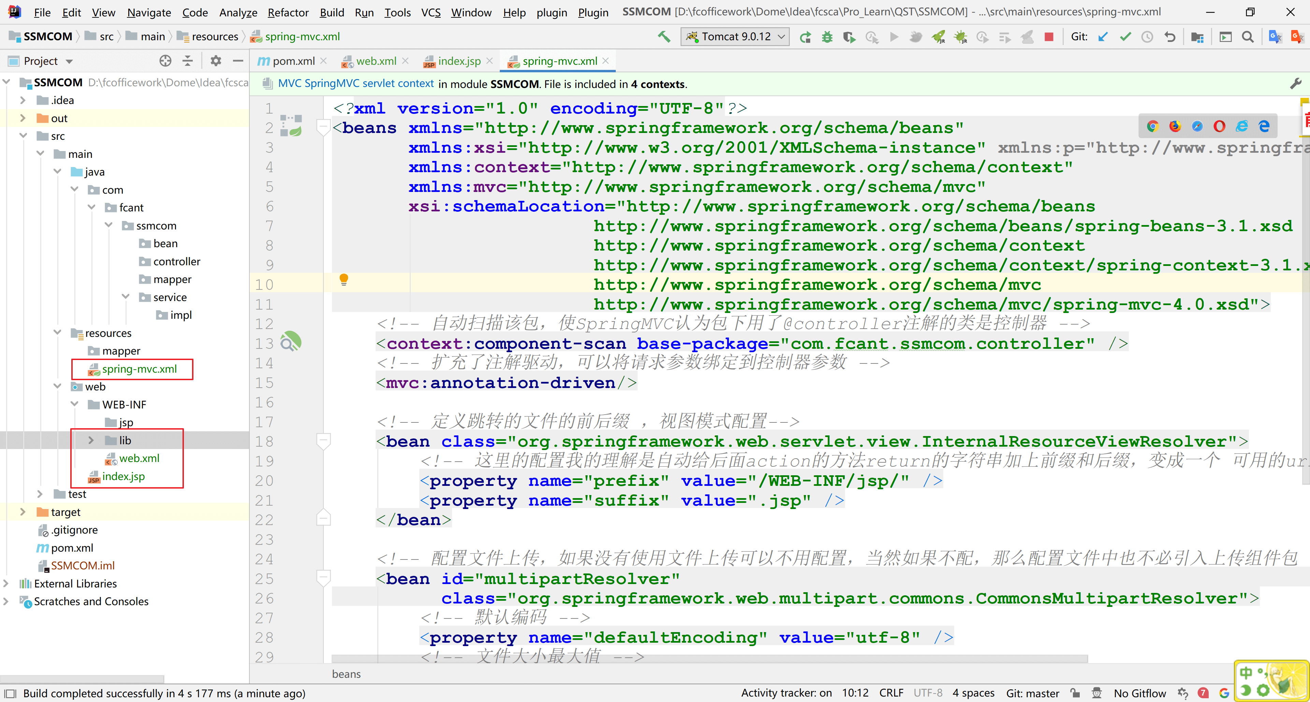
Task: Click the Git update project arrow
Action: pyautogui.click(x=1103, y=36)
